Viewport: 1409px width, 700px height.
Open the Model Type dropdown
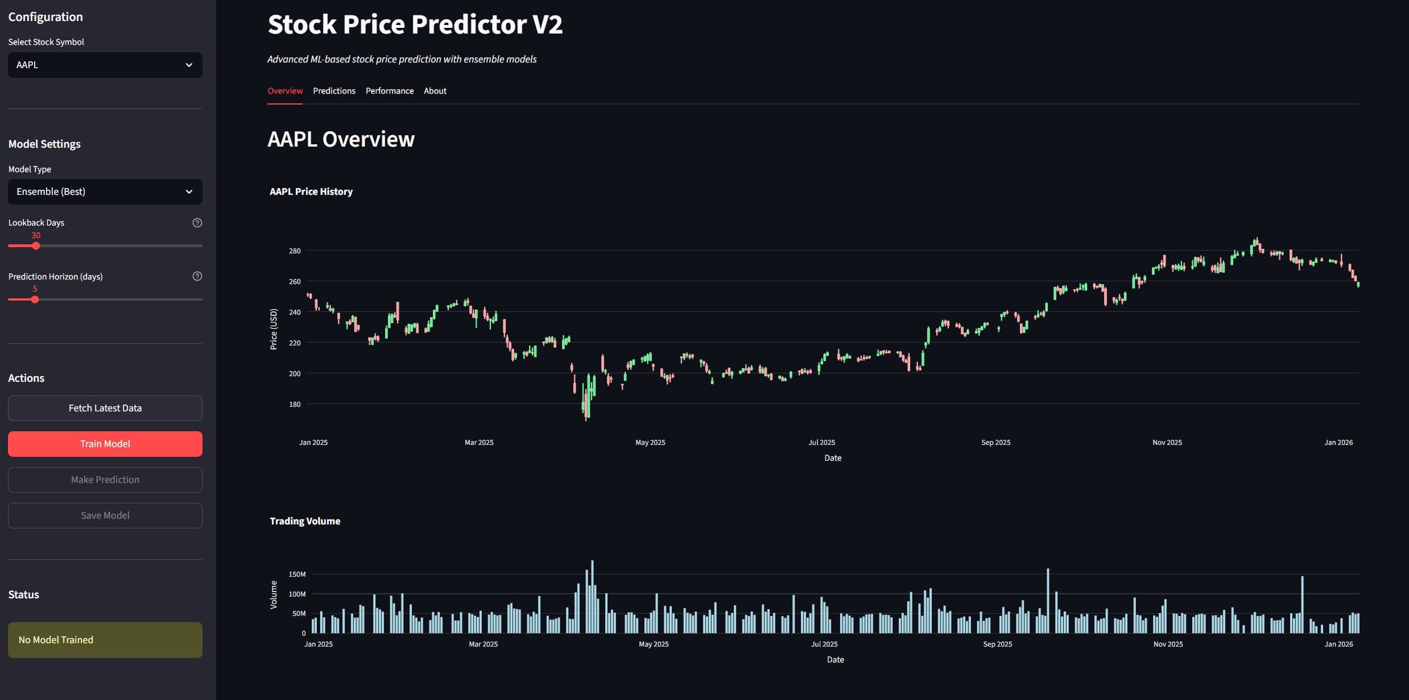pyautogui.click(x=105, y=191)
